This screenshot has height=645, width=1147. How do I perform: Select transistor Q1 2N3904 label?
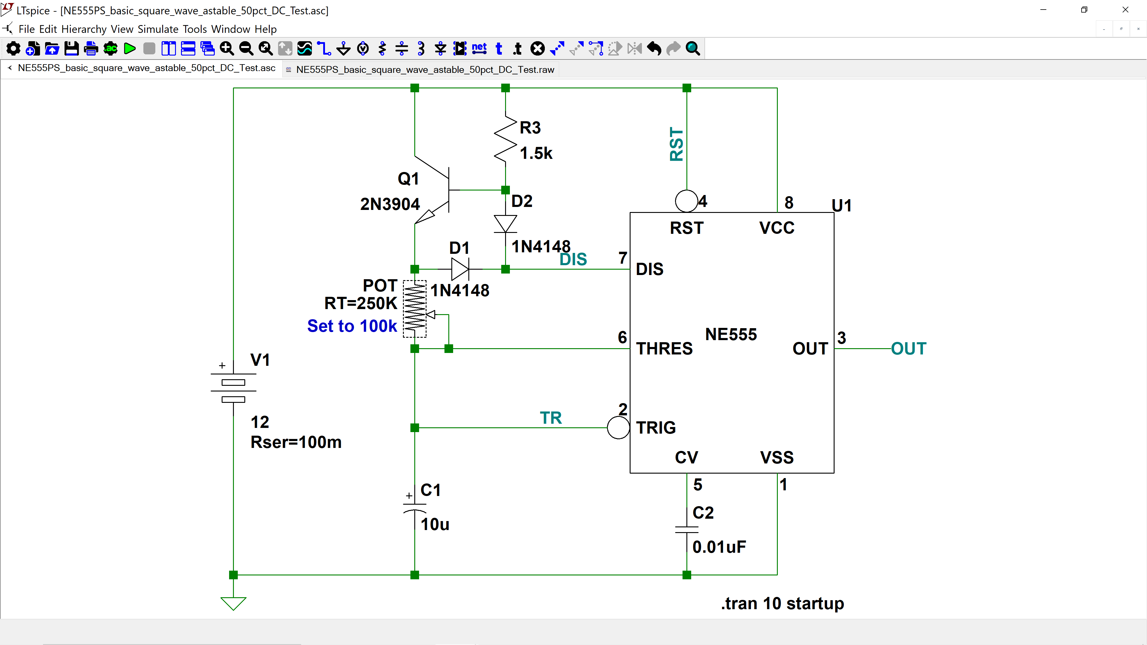(390, 204)
